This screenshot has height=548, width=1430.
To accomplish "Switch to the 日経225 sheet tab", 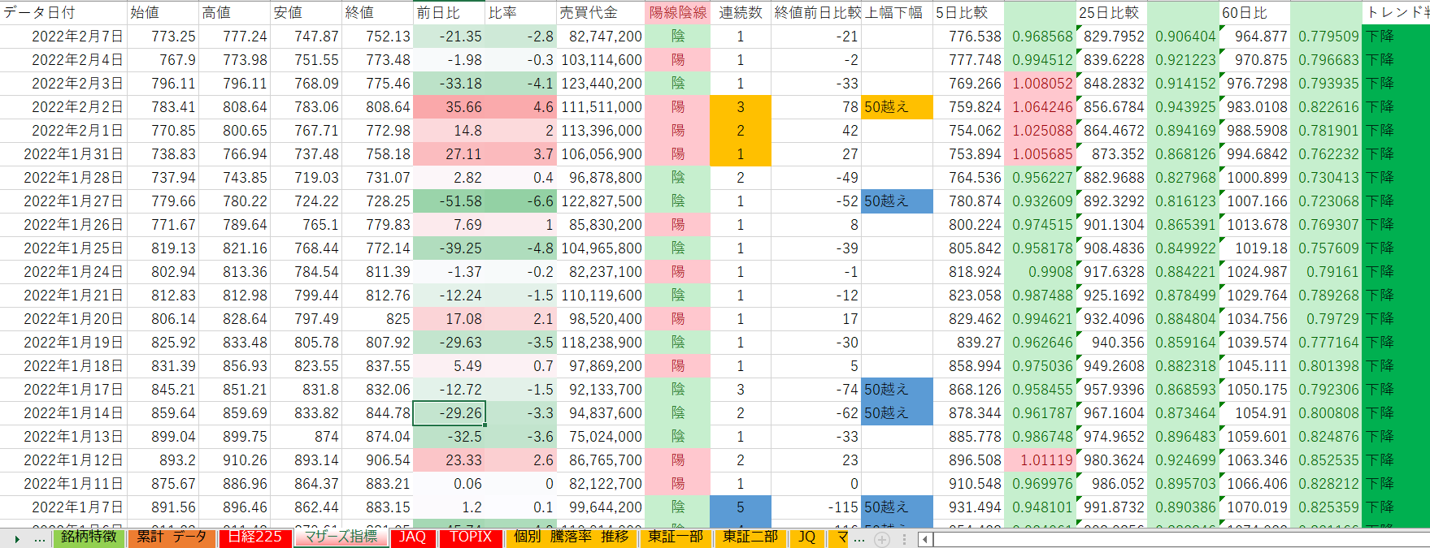I will (254, 537).
